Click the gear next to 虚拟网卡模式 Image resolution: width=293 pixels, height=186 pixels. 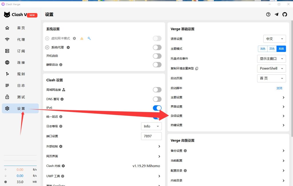[74, 39]
